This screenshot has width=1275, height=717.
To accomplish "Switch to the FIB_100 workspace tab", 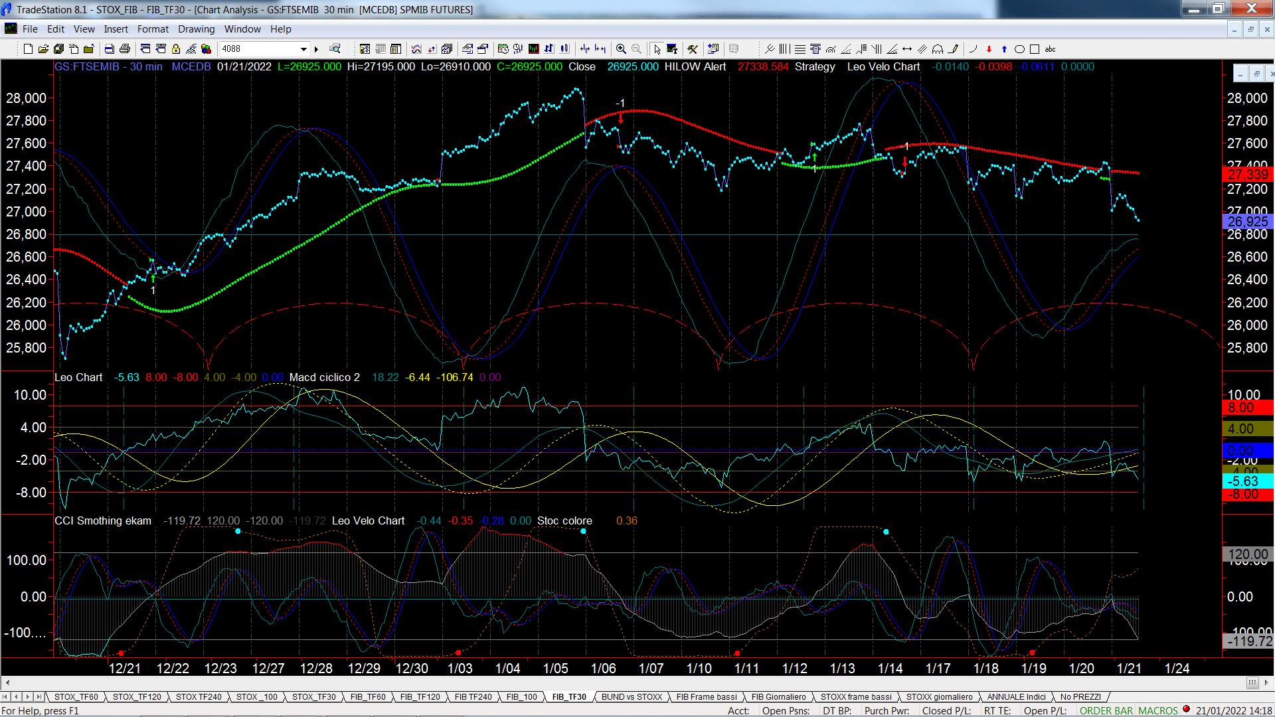I will (522, 697).
